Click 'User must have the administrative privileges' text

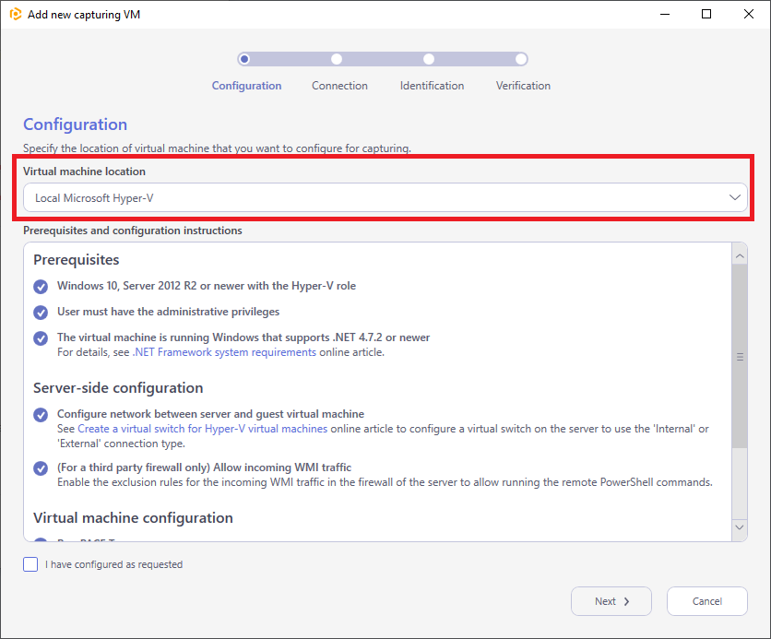(x=168, y=312)
